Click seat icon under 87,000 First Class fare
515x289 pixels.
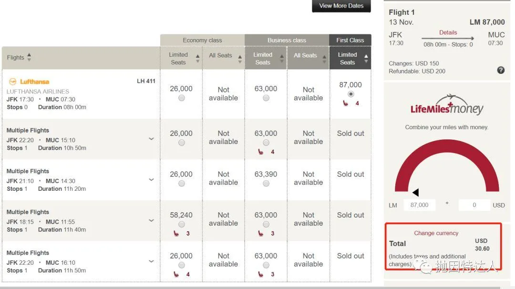click(346, 103)
